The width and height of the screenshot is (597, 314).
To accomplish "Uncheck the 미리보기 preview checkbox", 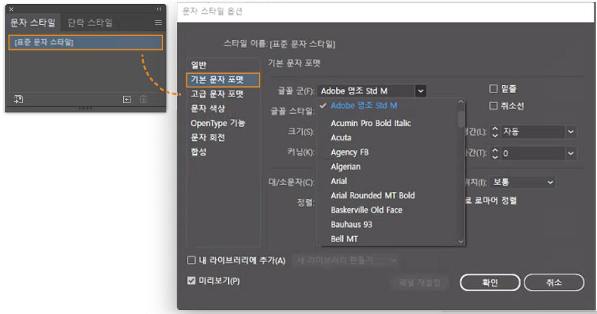I will [x=191, y=281].
